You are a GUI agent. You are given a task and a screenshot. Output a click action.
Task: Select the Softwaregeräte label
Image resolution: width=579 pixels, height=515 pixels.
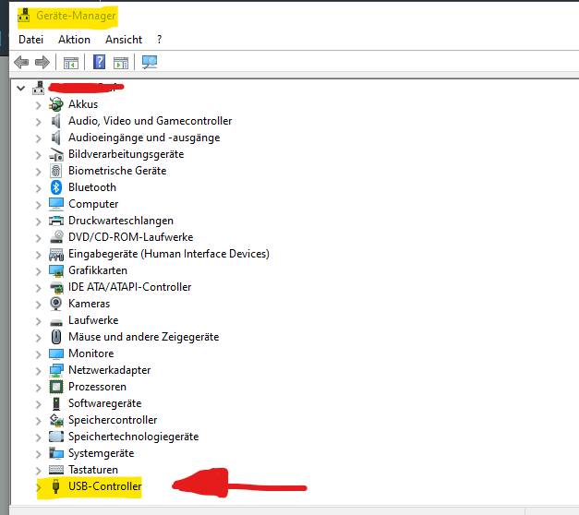click(105, 403)
